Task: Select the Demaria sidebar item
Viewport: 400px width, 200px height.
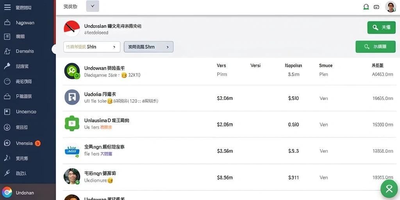Action: [25, 51]
